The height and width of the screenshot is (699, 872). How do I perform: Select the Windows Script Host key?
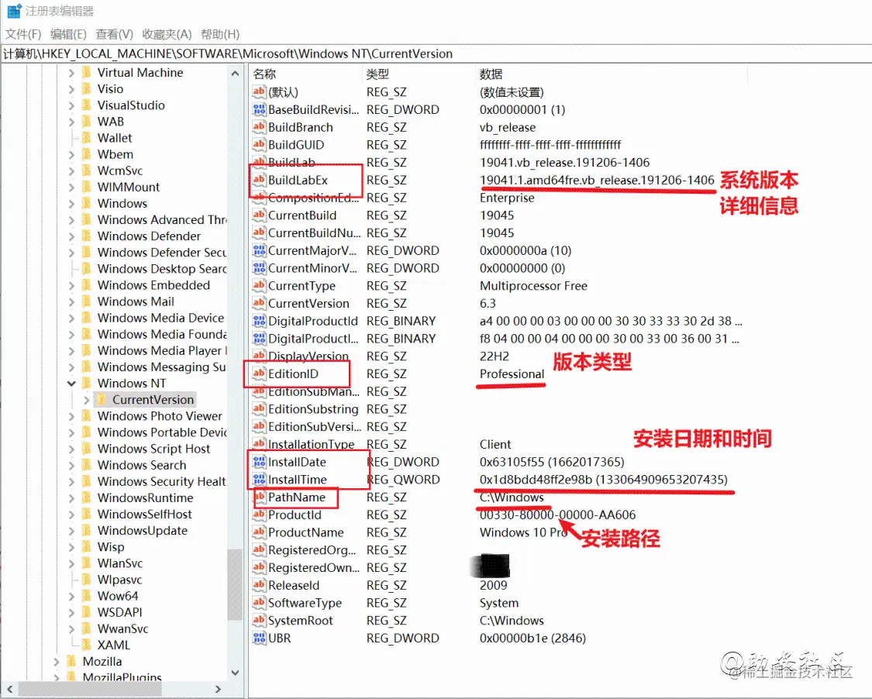153,449
